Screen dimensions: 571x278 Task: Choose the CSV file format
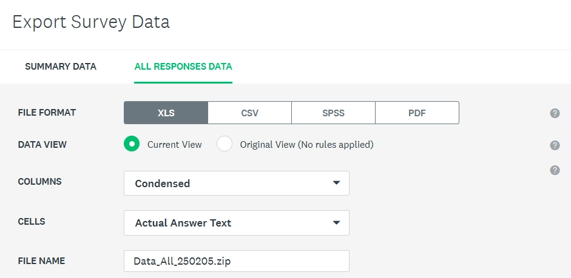[250, 113]
